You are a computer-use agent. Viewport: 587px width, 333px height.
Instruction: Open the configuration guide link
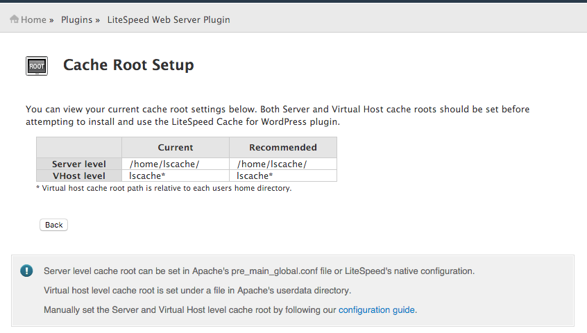coord(377,310)
